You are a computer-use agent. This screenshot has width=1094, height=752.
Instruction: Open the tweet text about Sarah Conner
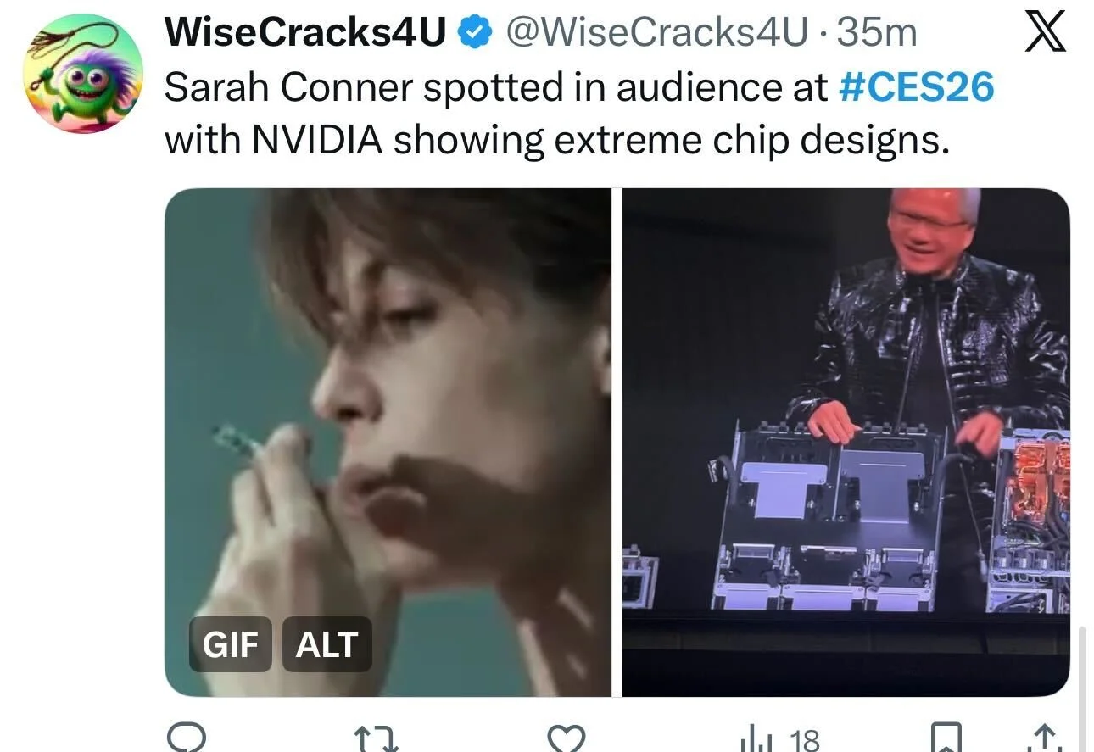(x=578, y=114)
